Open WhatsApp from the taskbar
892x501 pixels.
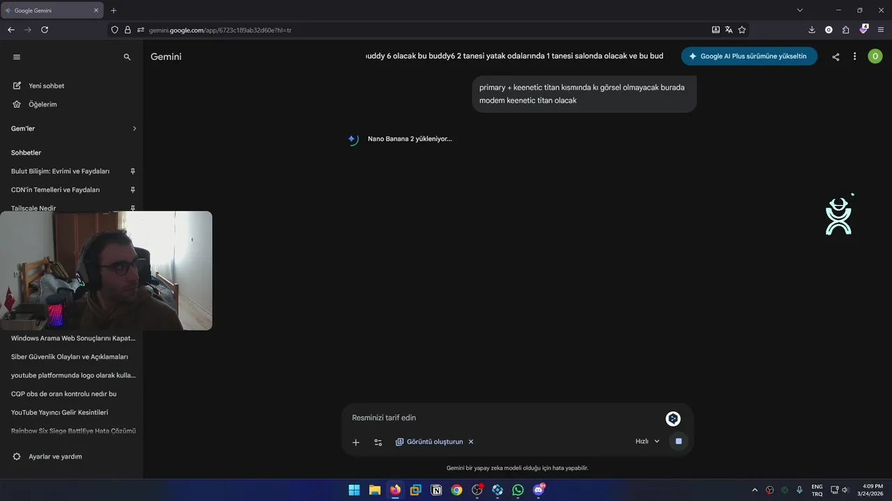[x=518, y=490]
